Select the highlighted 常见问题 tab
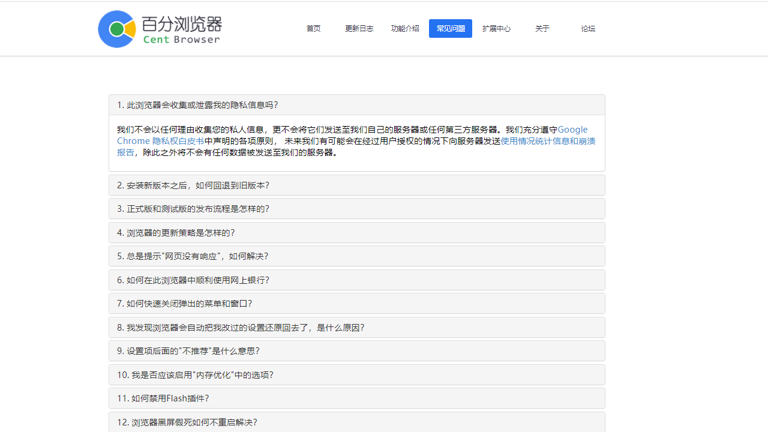This screenshot has height=432, width=768. [x=451, y=29]
